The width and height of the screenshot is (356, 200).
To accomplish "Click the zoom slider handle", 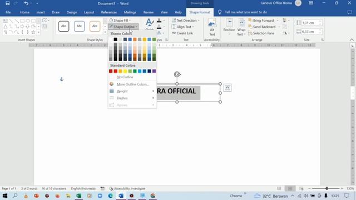I will 327,188.
